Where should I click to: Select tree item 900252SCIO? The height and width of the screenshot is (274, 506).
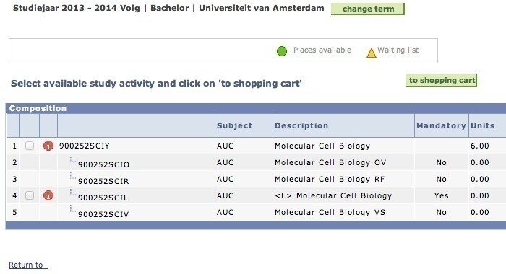[103, 164]
